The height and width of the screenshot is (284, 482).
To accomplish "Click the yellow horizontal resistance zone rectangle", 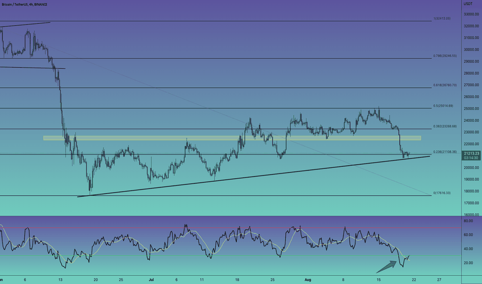I will tap(232, 138).
